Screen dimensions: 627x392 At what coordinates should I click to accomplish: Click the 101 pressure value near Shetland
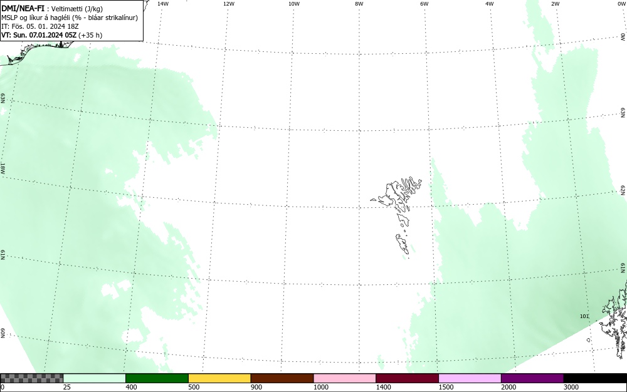tap(584, 316)
